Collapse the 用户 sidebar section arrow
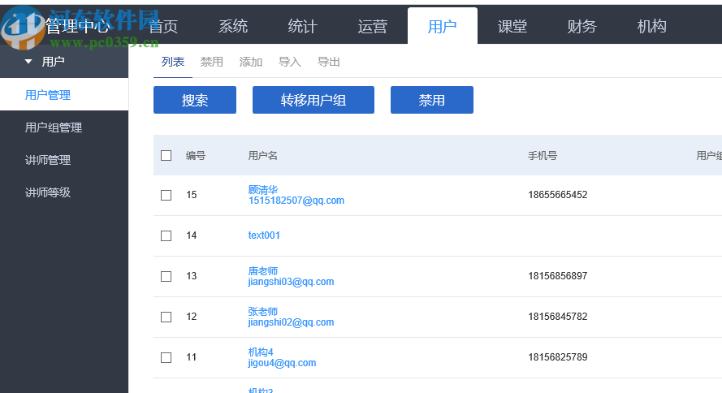The image size is (722, 393). pos(28,61)
